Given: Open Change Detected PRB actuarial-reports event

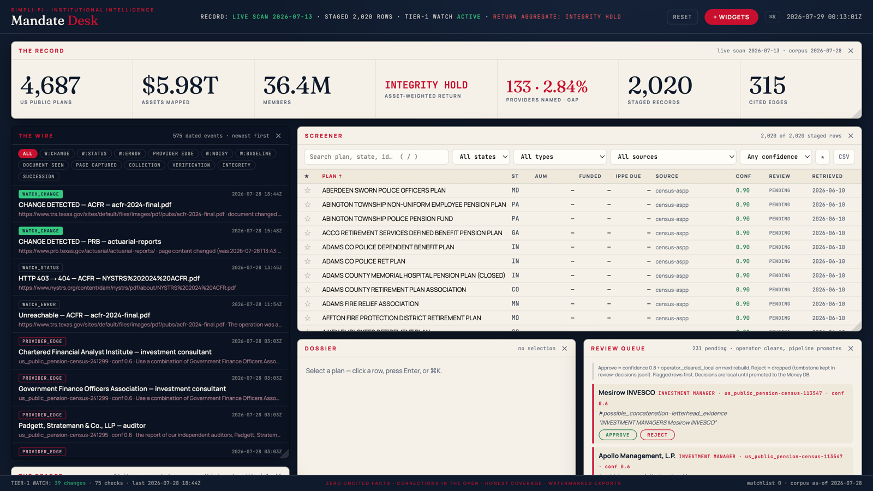Looking at the screenshot, I should coord(150,241).
